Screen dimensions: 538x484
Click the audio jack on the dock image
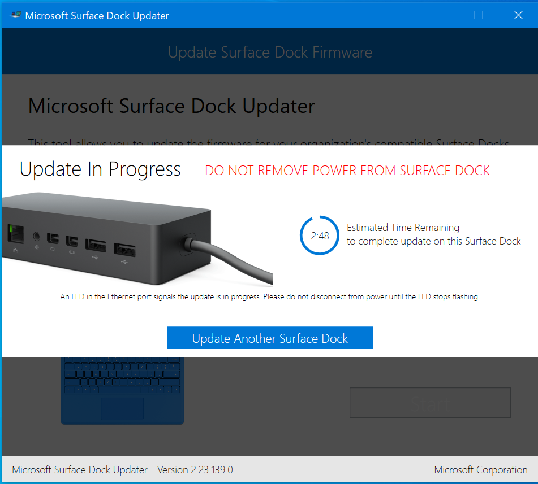click(37, 236)
